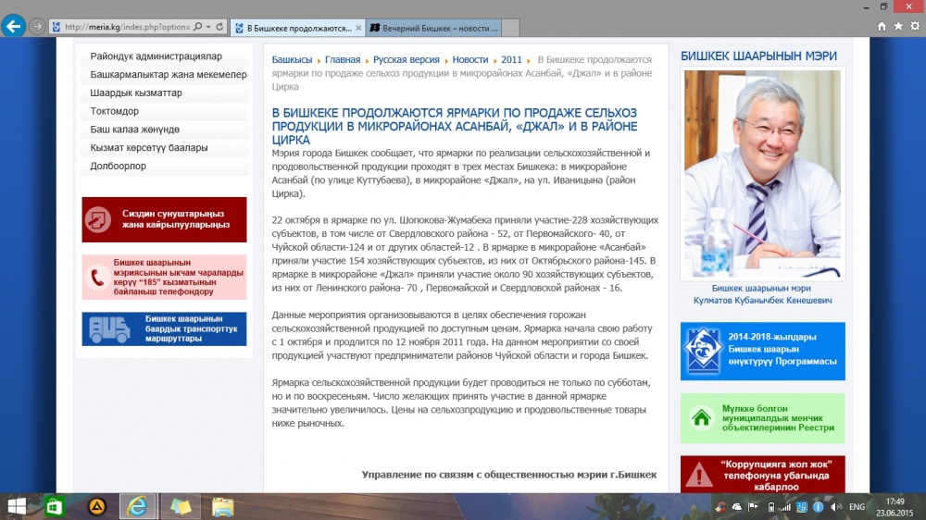Open the browser Tools gear icon
The height and width of the screenshot is (520, 926).
915,26
